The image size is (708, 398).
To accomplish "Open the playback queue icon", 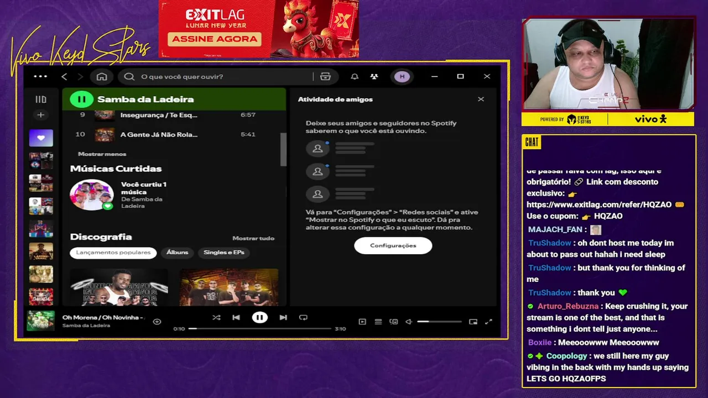I will [378, 322].
